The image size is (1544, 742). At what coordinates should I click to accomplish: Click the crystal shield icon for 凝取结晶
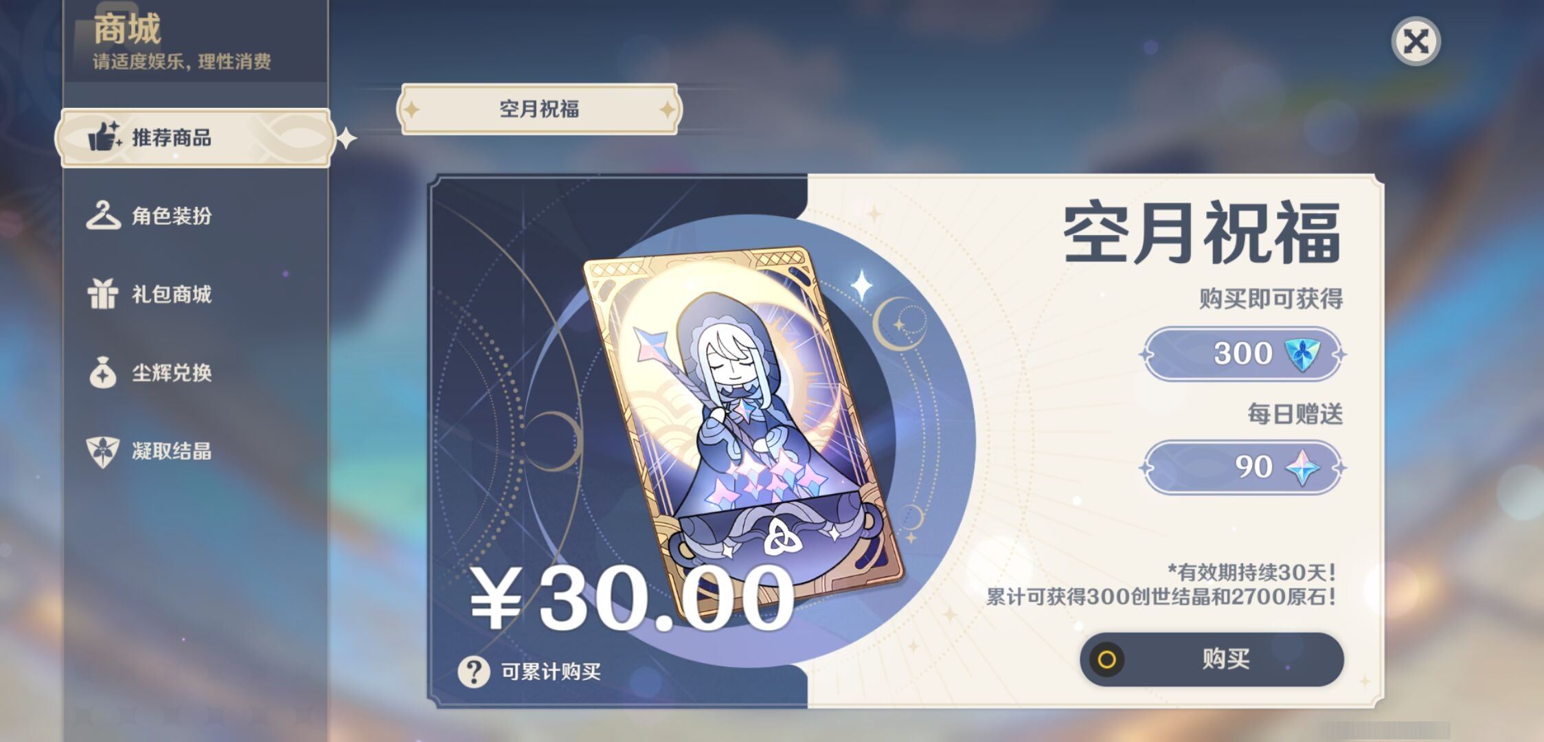(103, 451)
